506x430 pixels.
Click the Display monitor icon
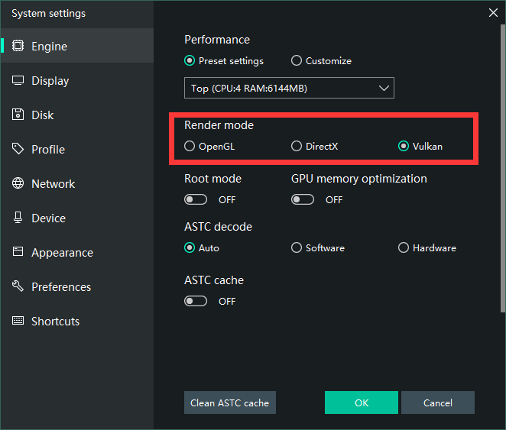[x=18, y=80]
